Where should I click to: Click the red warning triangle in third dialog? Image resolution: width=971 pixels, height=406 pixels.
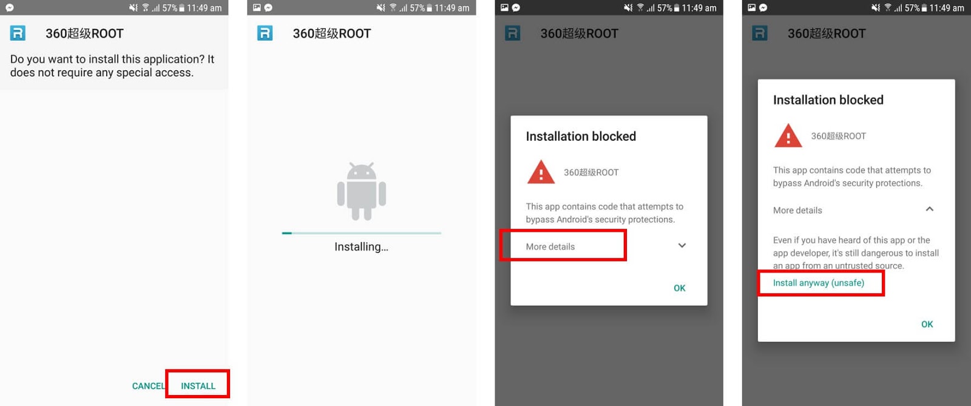pyautogui.click(x=541, y=172)
